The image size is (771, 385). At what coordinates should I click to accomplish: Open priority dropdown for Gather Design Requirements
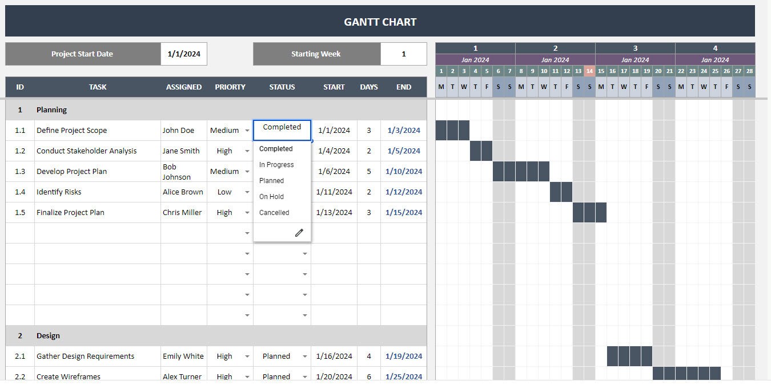coord(247,356)
